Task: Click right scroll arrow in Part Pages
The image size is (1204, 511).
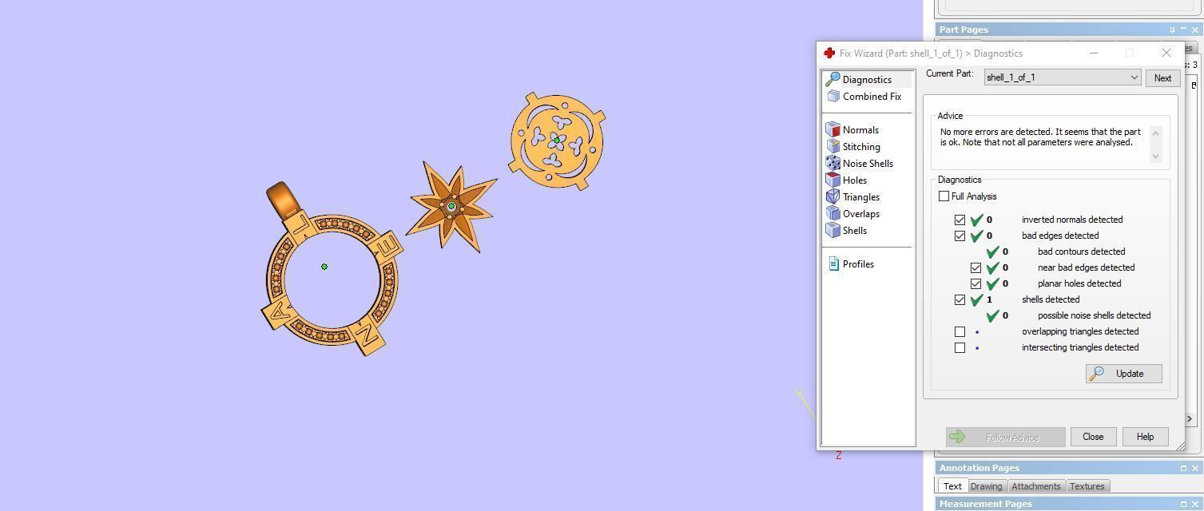Action: coord(1190,418)
